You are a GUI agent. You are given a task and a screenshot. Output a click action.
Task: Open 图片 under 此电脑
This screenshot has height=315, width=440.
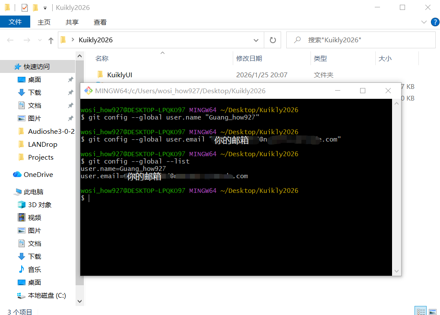(x=35, y=230)
